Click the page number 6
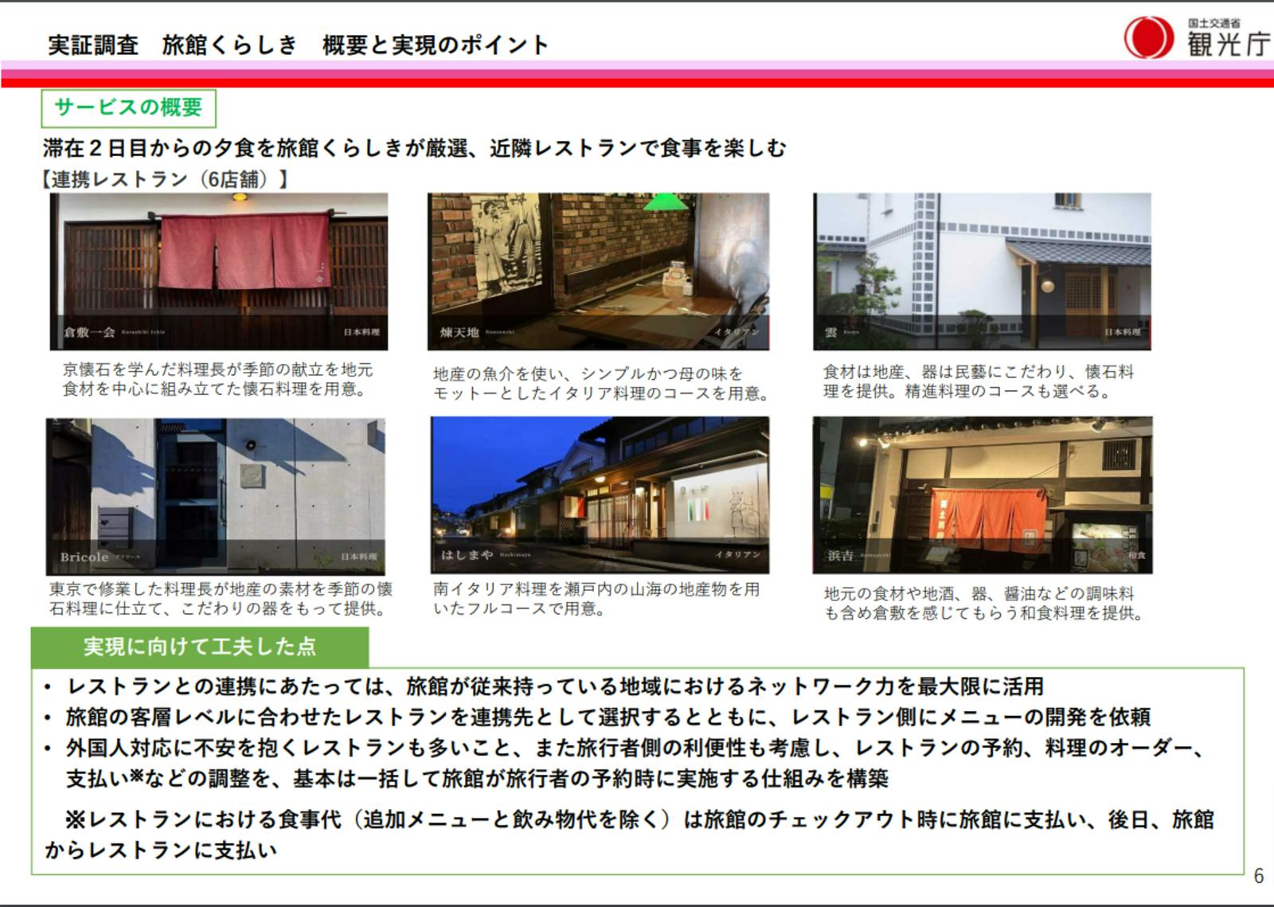 pyautogui.click(x=1259, y=876)
